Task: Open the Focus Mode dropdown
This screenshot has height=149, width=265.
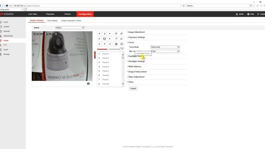Action: [x=165, y=47]
